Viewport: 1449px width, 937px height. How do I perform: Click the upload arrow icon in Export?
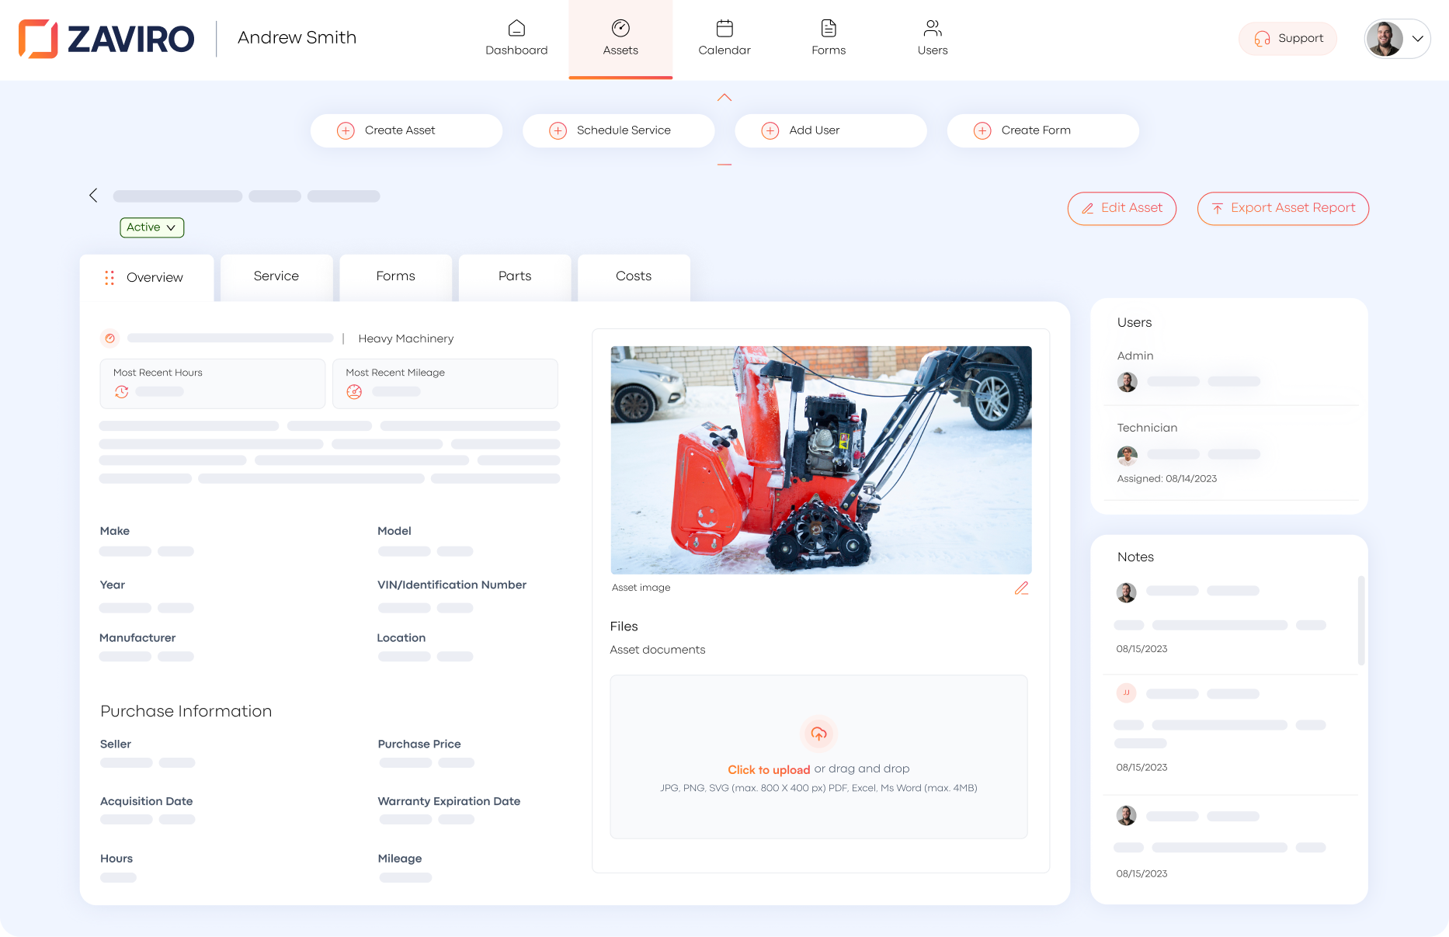(x=1217, y=208)
